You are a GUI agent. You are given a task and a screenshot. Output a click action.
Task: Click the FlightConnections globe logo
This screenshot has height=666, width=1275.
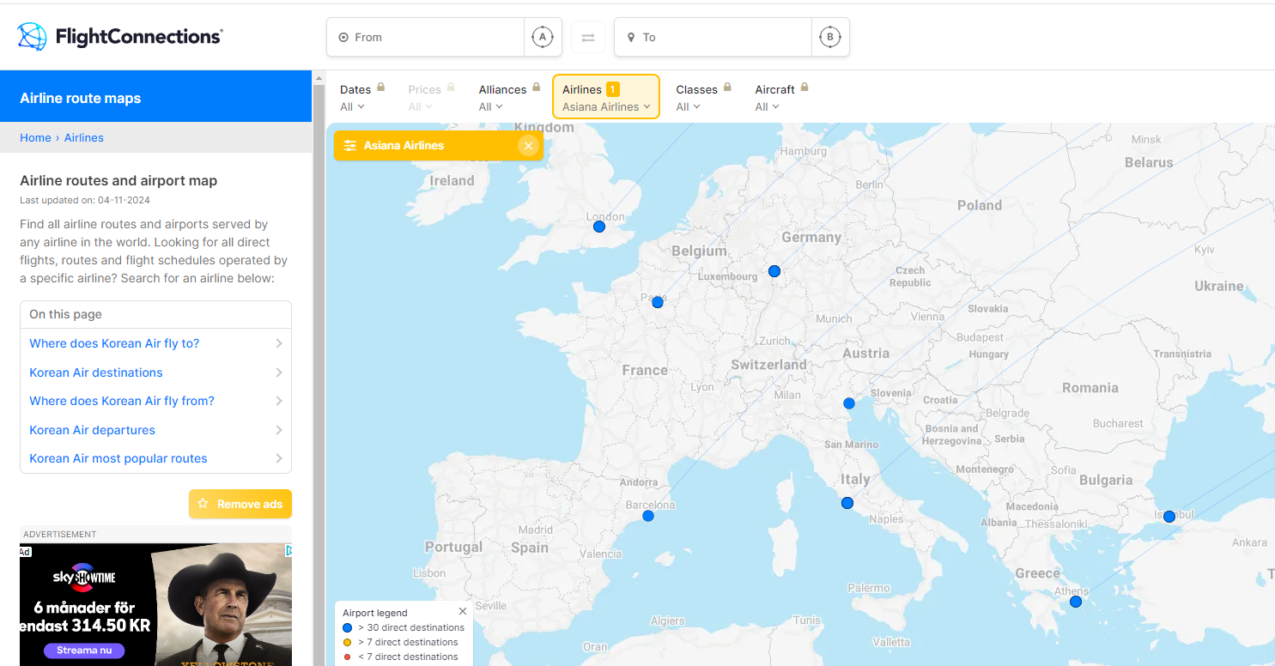pos(32,37)
